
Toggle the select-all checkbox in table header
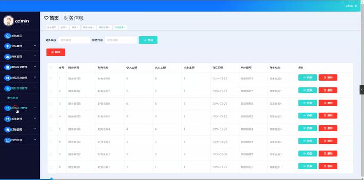(x=51, y=67)
